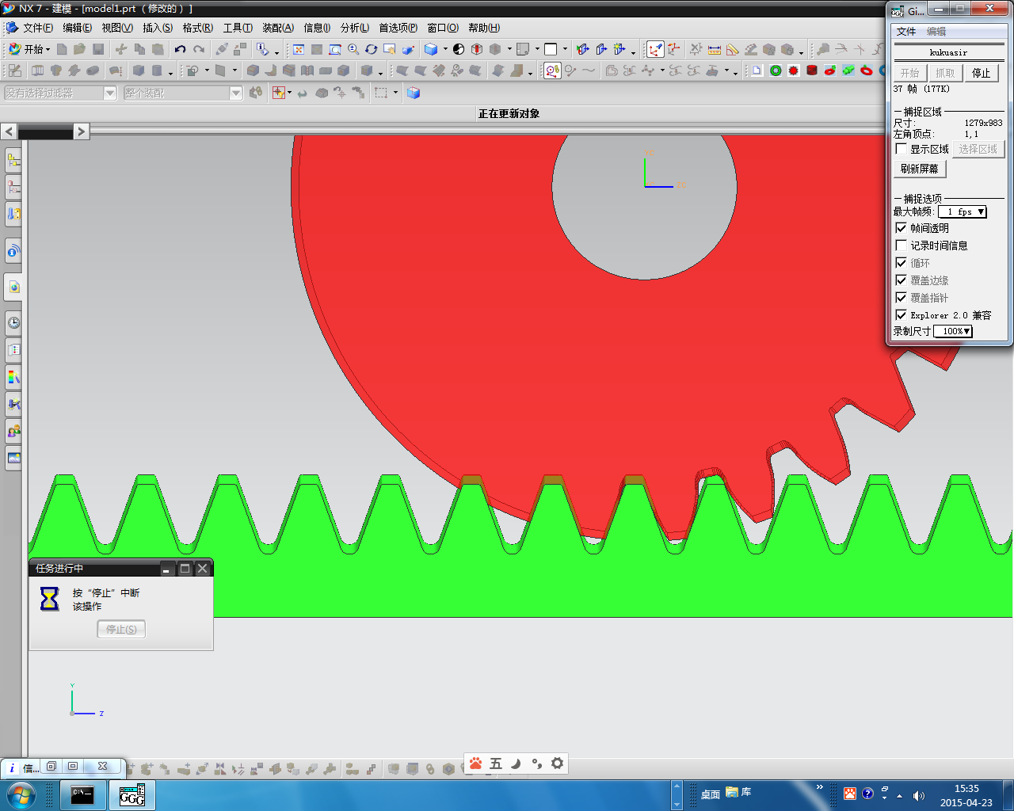Click the green ring gear icon
Image resolution: width=1014 pixels, height=811 pixels.
(x=776, y=70)
